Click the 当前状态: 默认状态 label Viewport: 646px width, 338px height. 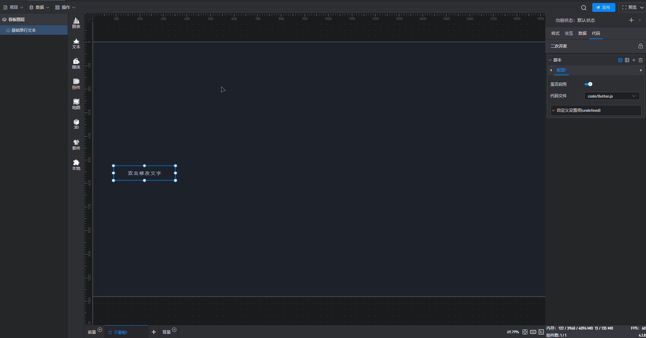[x=575, y=20]
